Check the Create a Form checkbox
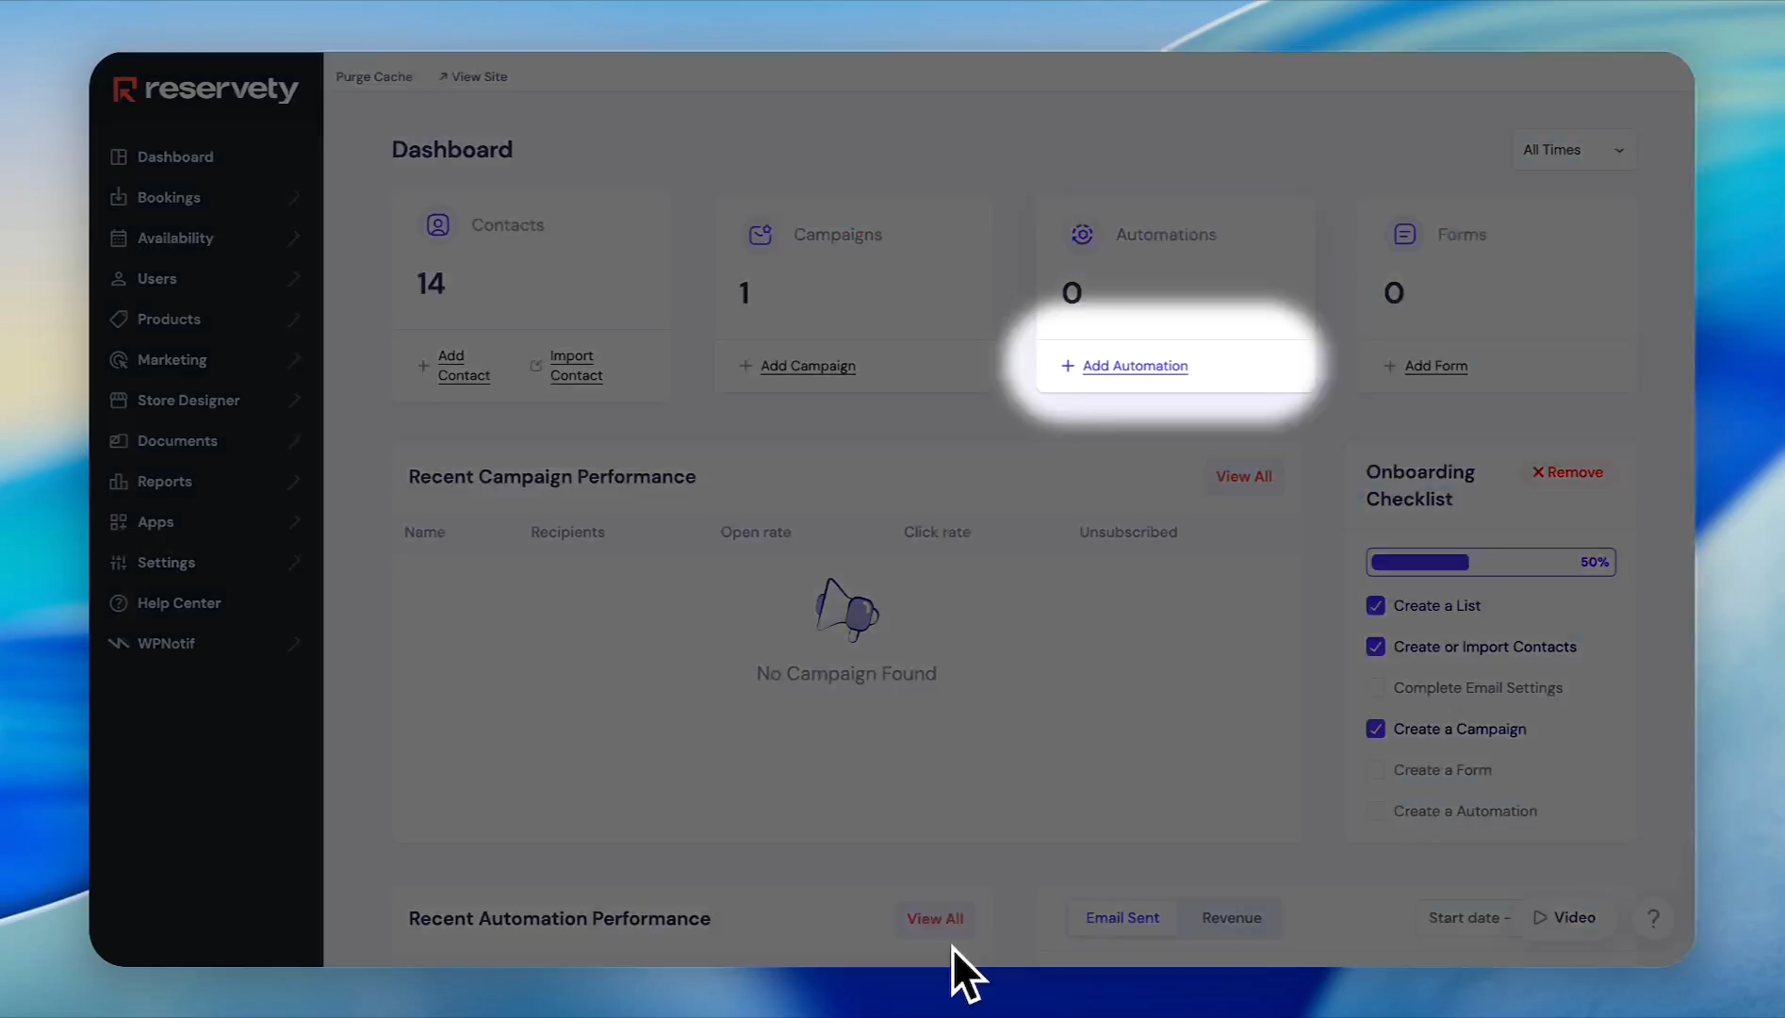 [1375, 769]
